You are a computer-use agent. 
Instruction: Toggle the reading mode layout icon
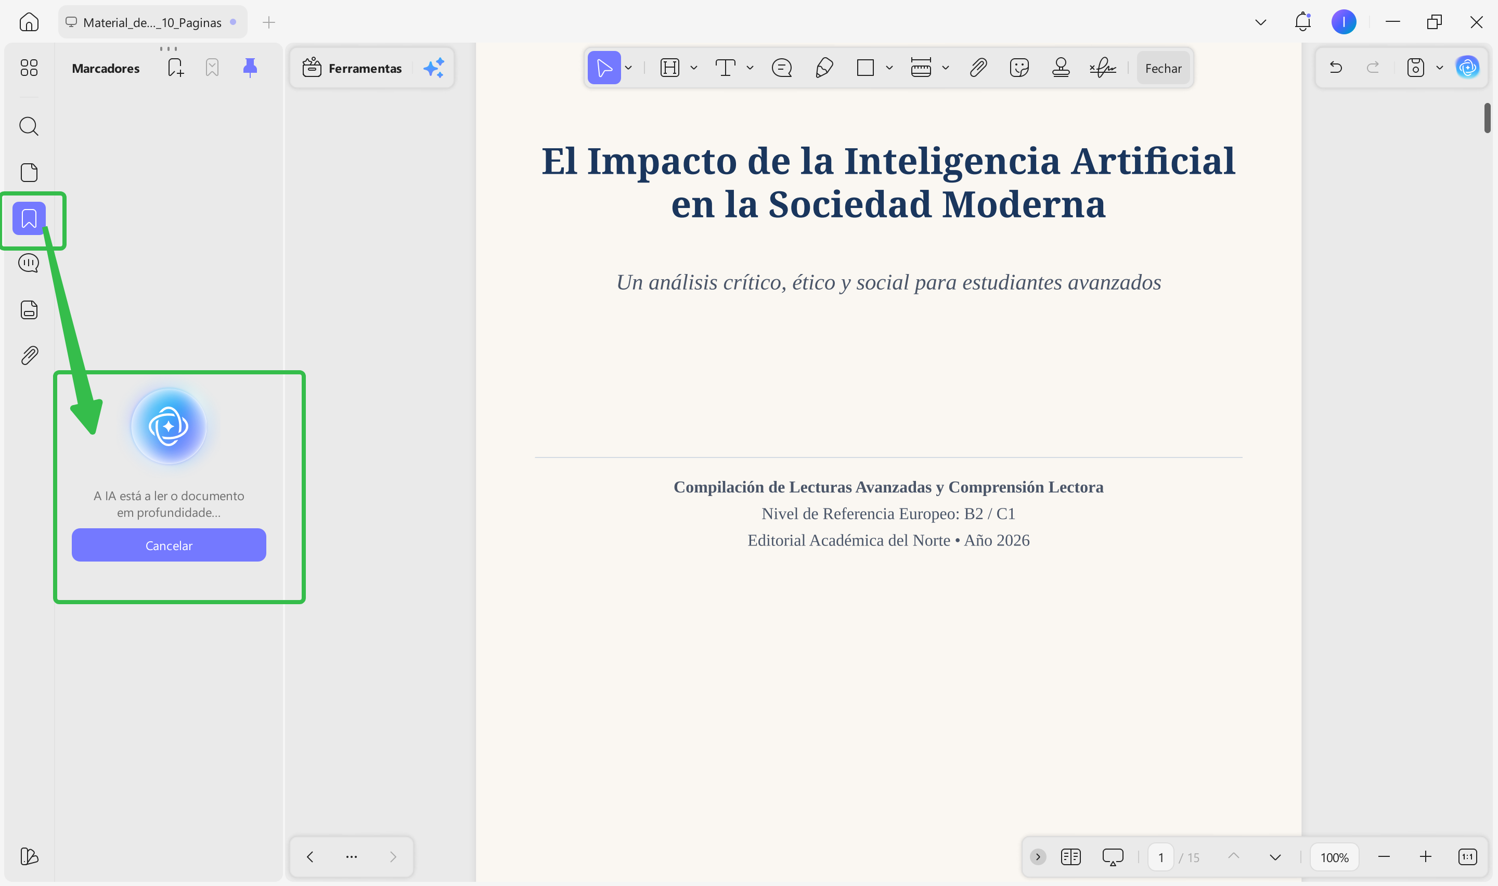coord(1070,857)
